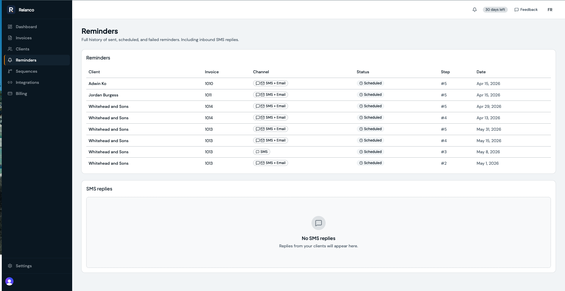Click the Sequences branch icon in sidebar
The width and height of the screenshot is (565, 291).
(x=10, y=71)
